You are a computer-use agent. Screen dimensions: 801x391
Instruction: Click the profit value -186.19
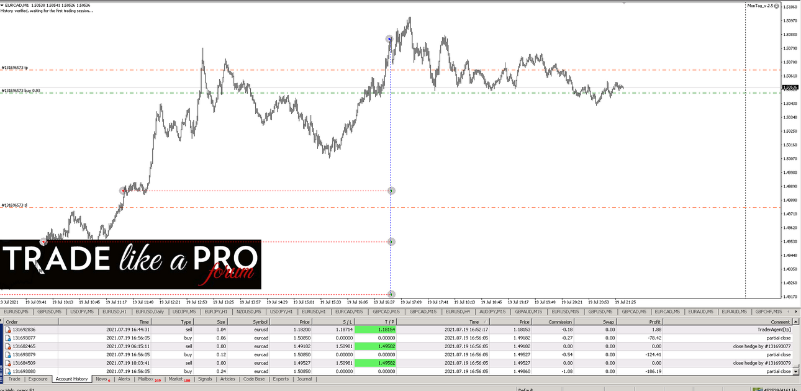653,372
